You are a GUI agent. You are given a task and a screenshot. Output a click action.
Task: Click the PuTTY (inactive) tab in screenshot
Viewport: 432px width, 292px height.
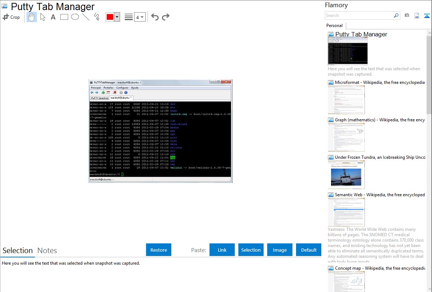pyautogui.click(x=100, y=98)
